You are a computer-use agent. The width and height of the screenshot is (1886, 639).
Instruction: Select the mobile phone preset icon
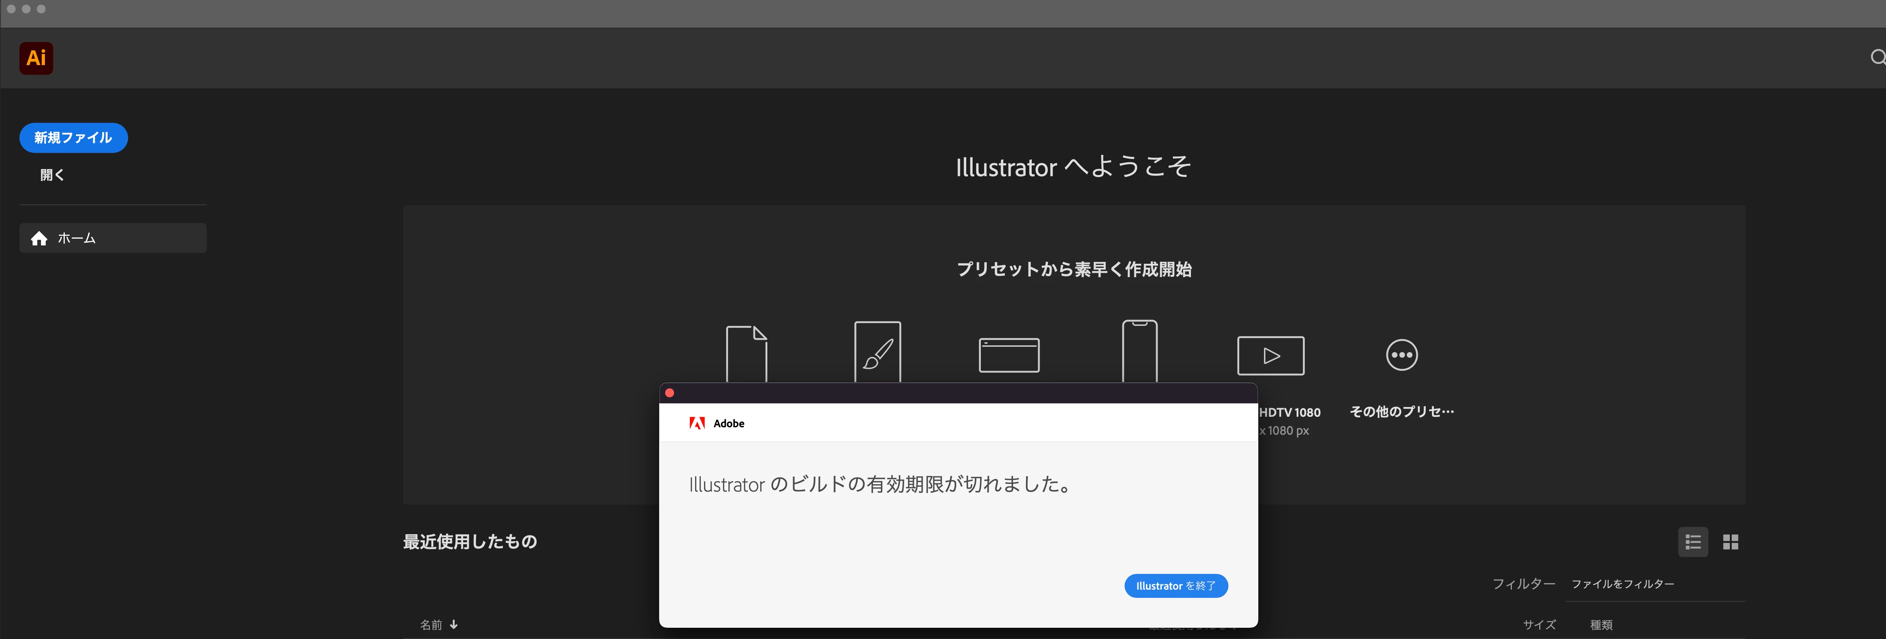[1139, 352]
